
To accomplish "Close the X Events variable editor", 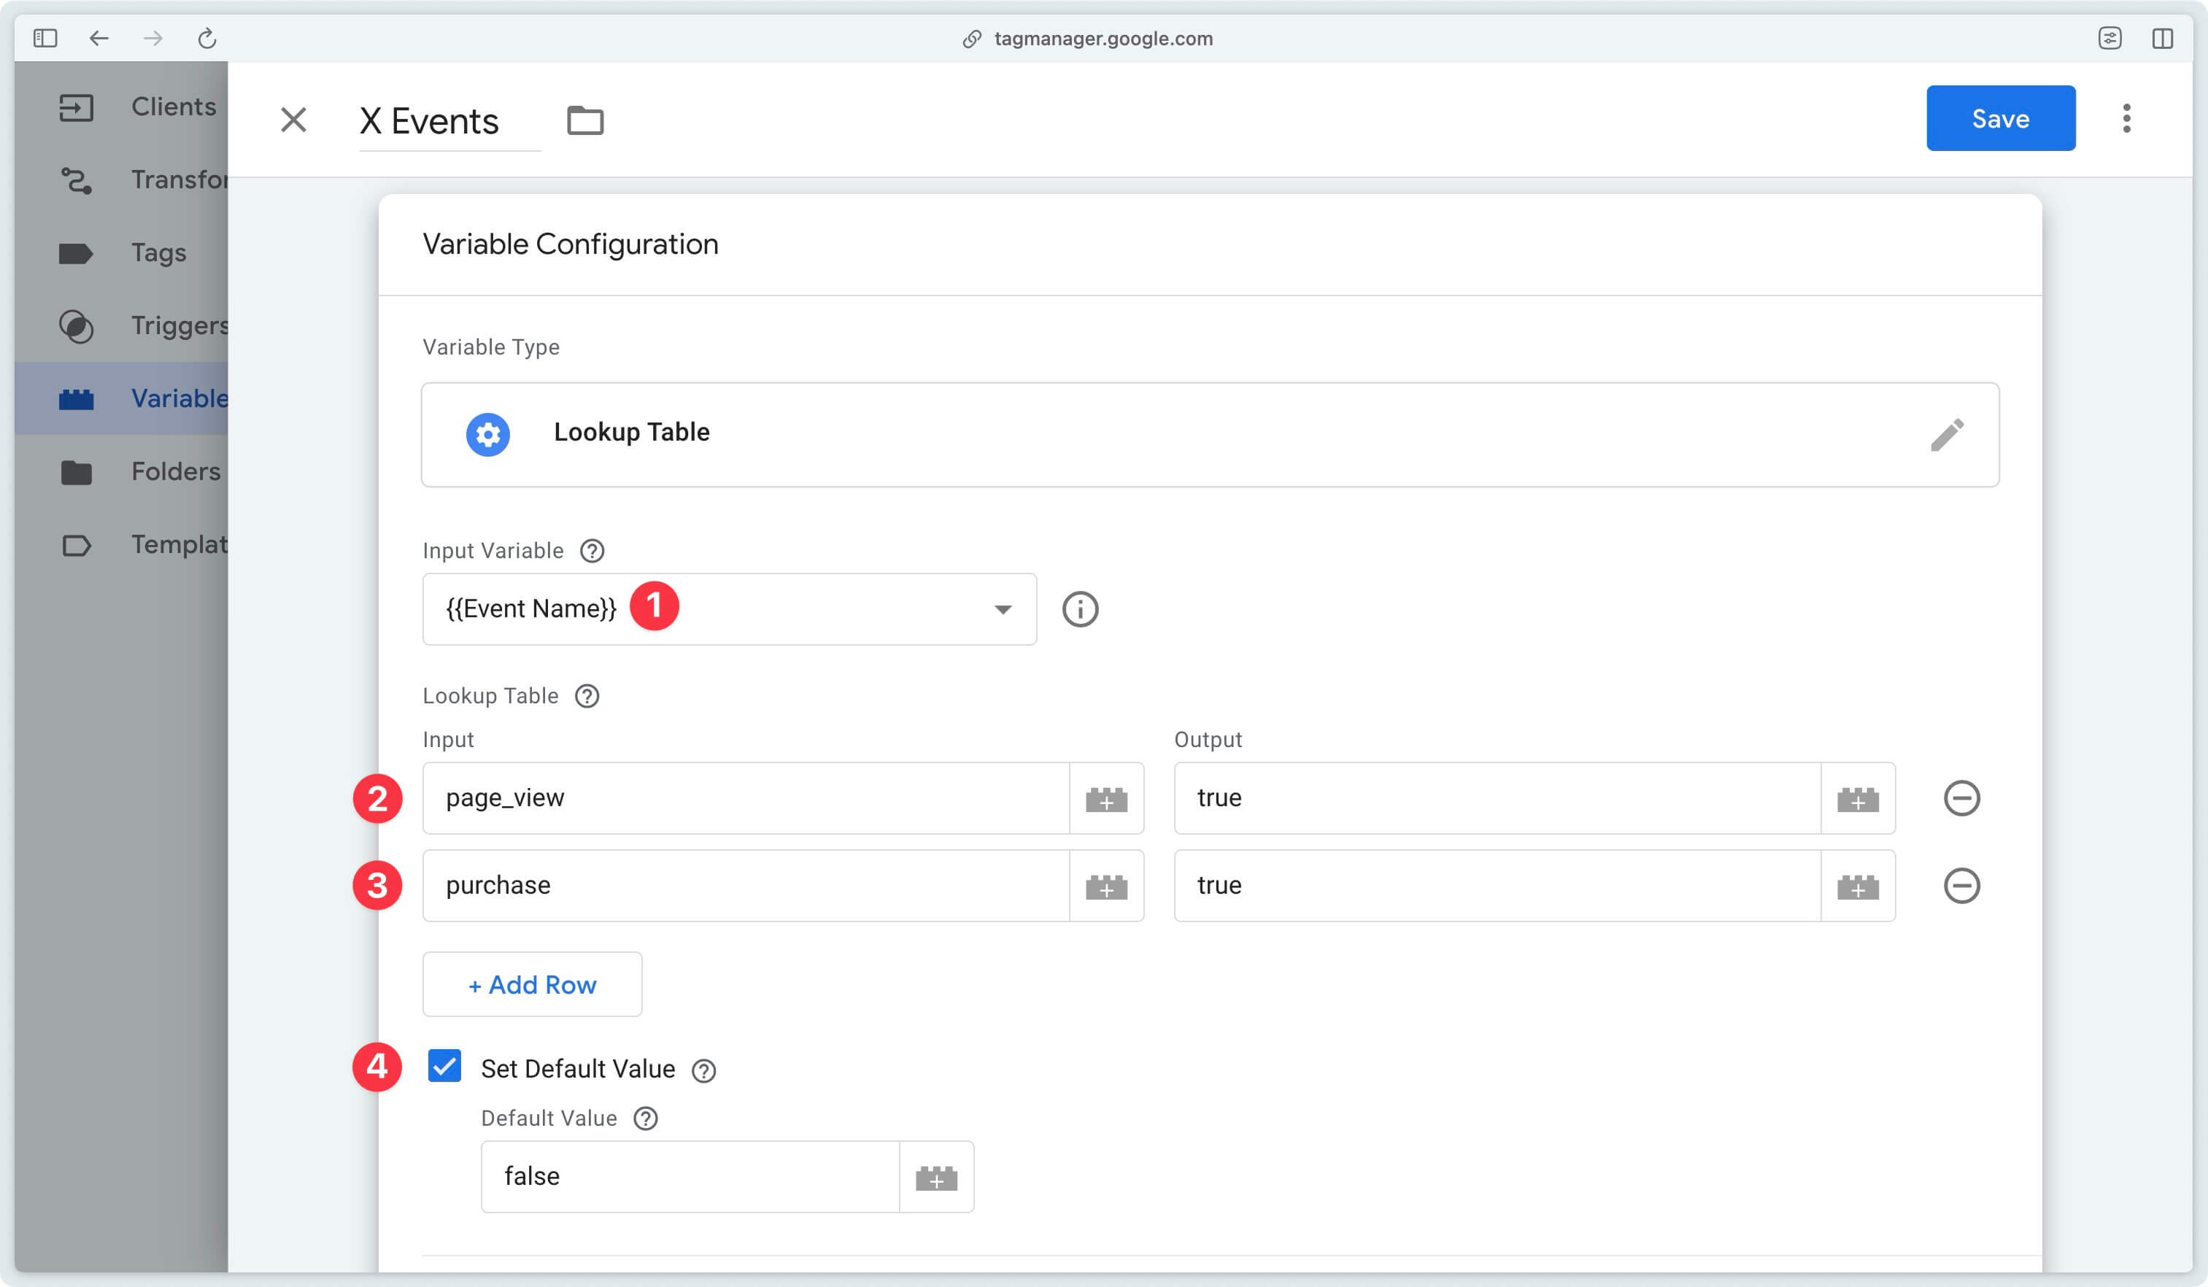I will click(293, 119).
